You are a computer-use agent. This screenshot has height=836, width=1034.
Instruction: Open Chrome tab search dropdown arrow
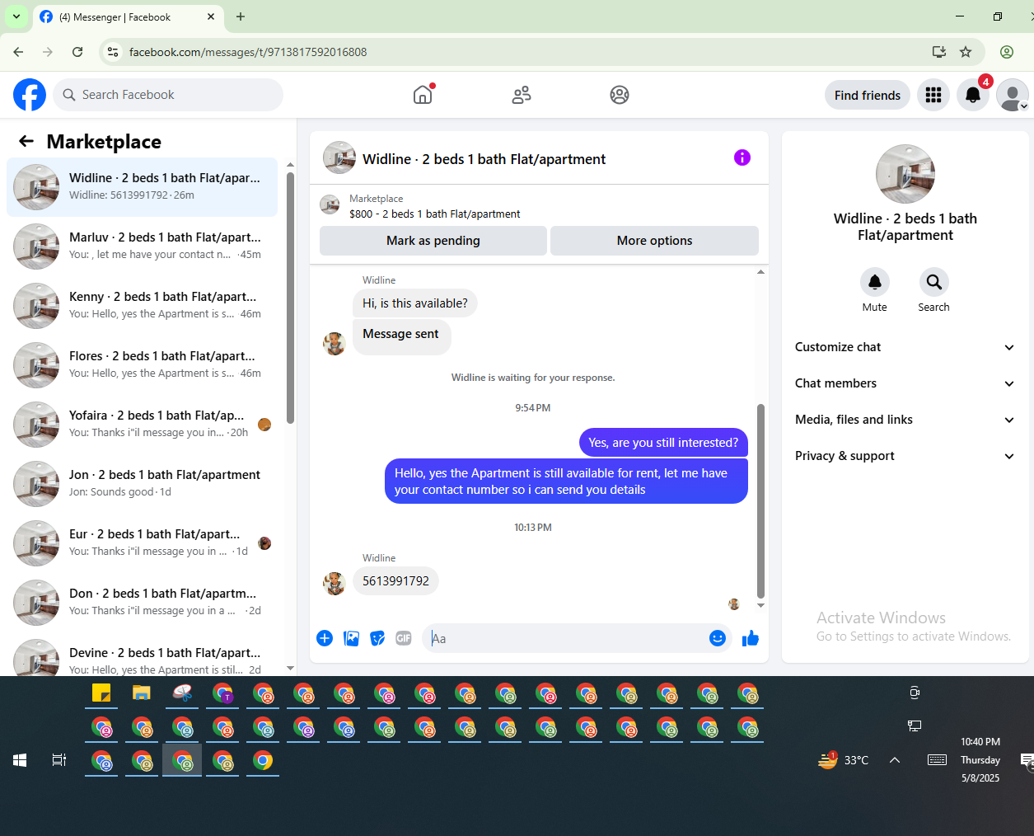16,16
